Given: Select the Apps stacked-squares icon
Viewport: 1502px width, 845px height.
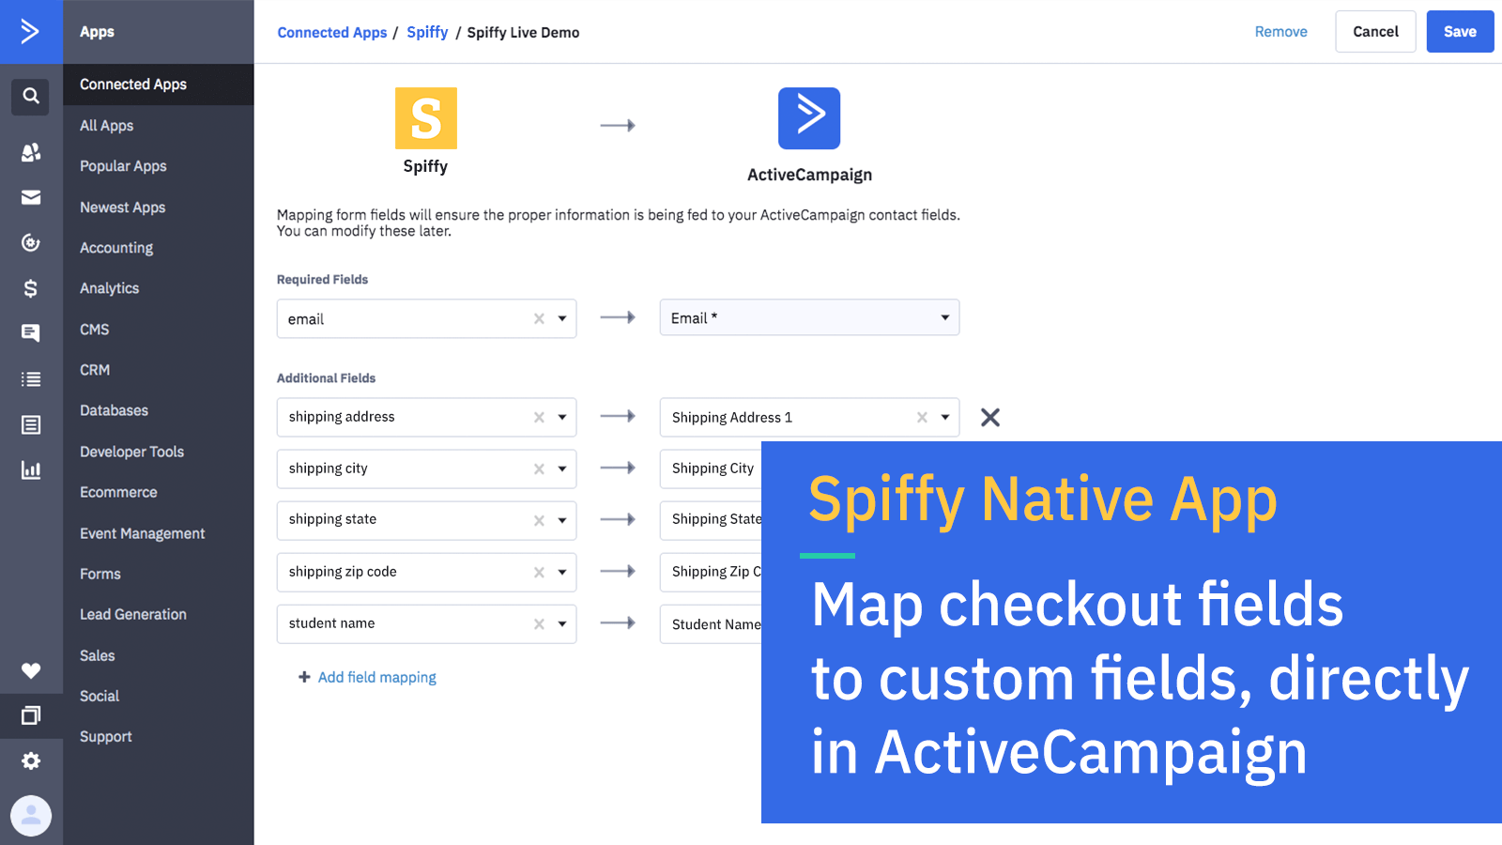Looking at the screenshot, I should [x=31, y=715].
